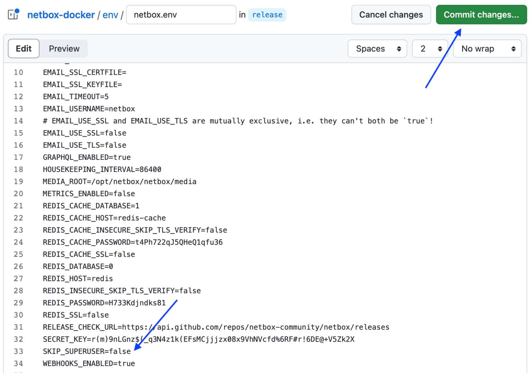The height and width of the screenshot is (373, 532).
Task: Open the No wrap dropdown
Action: click(487, 48)
